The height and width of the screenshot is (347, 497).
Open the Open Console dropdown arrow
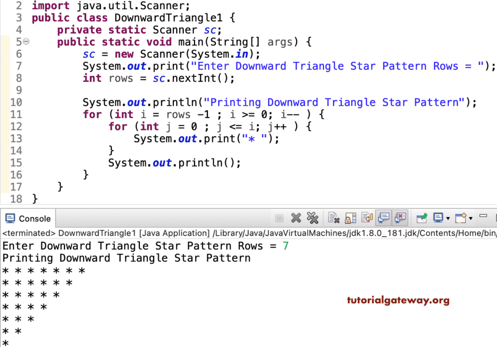470,218
